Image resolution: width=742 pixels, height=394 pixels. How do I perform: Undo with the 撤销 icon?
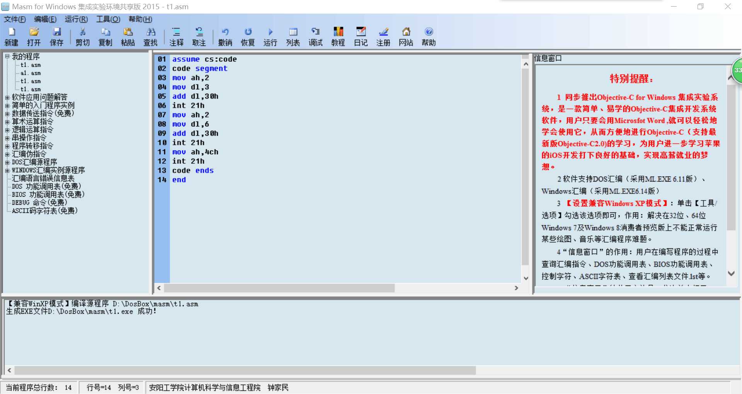coord(225,37)
